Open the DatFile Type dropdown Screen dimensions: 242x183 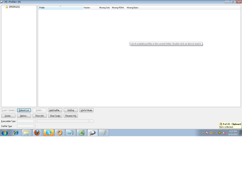click(x=26, y=126)
